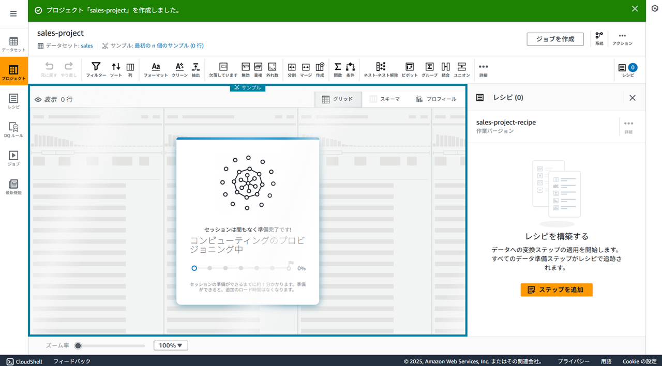The image size is (662, 366).
Task: Open the プライバシー footer link
Action: coord(574,361)
